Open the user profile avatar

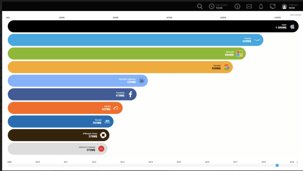tap(284, 6)
